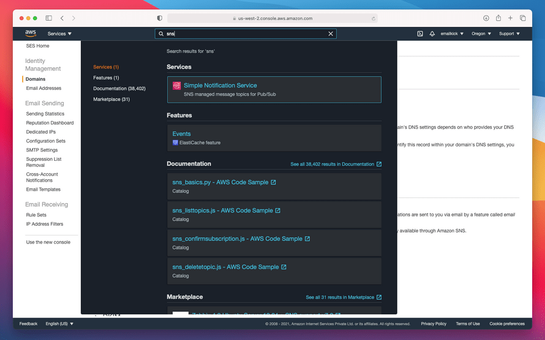Reload page with refresh icon

pos(374,18)
